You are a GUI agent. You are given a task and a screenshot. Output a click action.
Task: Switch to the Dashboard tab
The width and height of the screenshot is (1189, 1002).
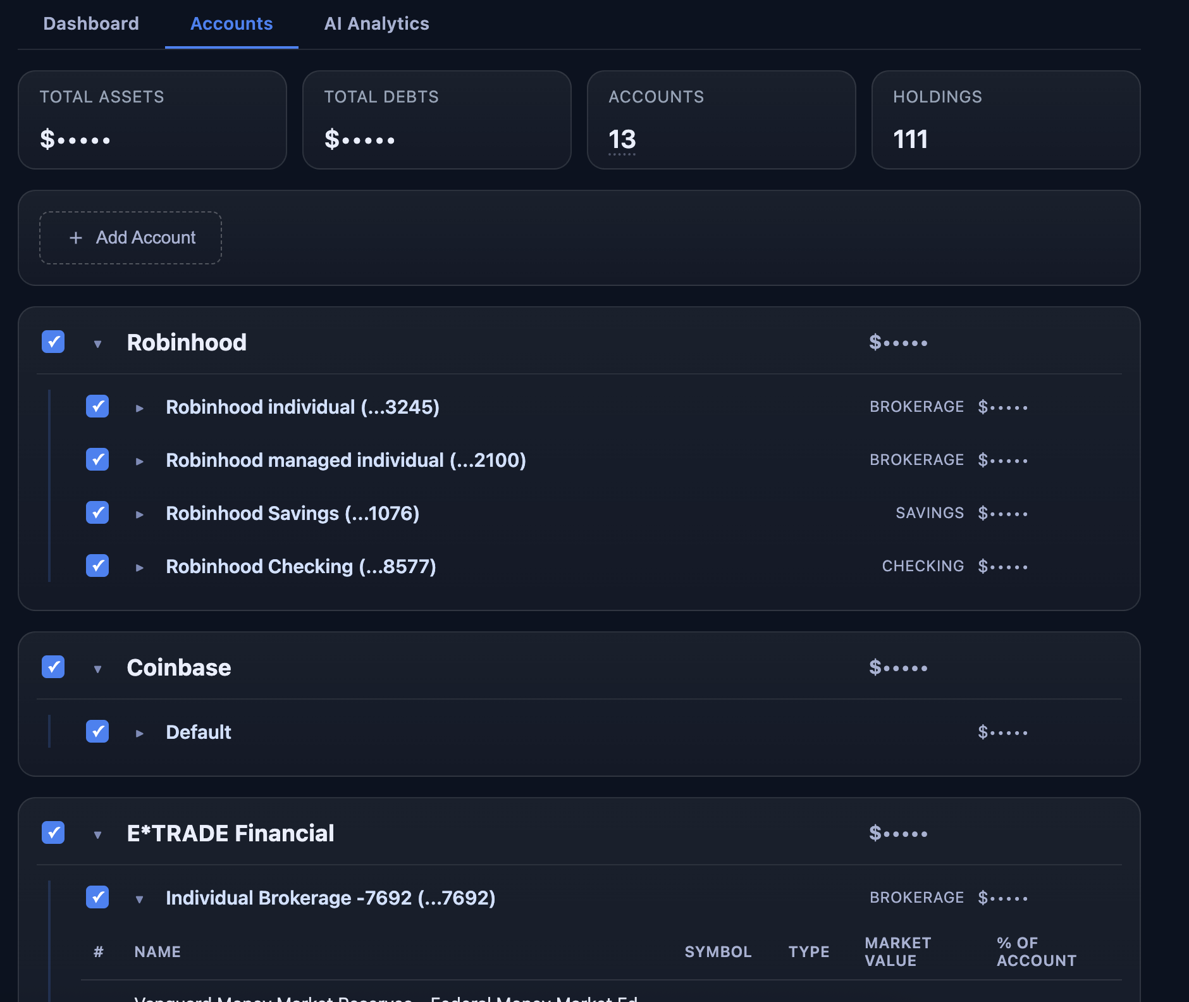coord(91,23)
